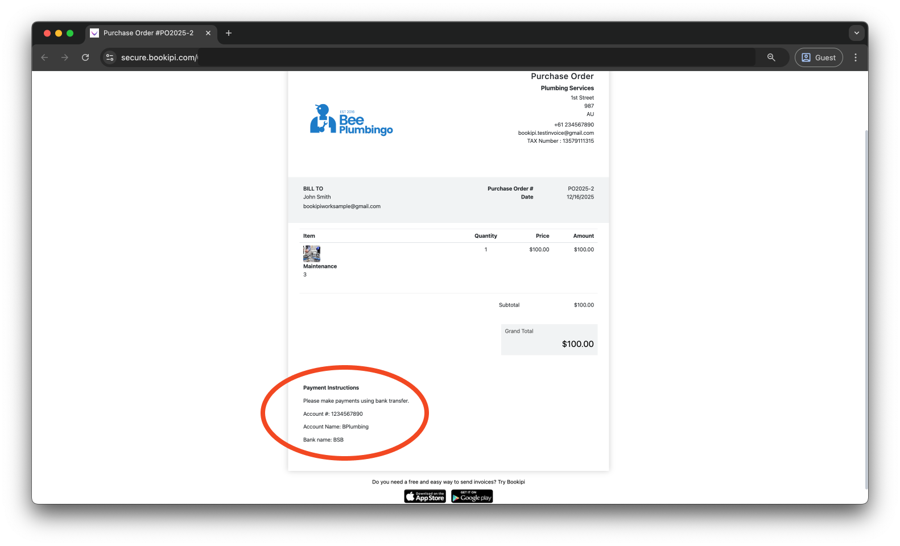Click the email bookipi.testinvoice@gmail.com

tap(556, 133)
